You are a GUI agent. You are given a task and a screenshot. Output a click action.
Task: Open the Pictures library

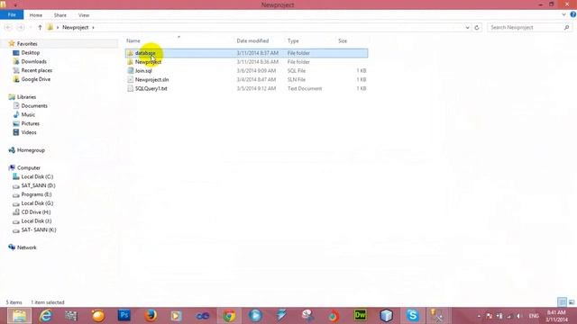(x=30, y=123)
